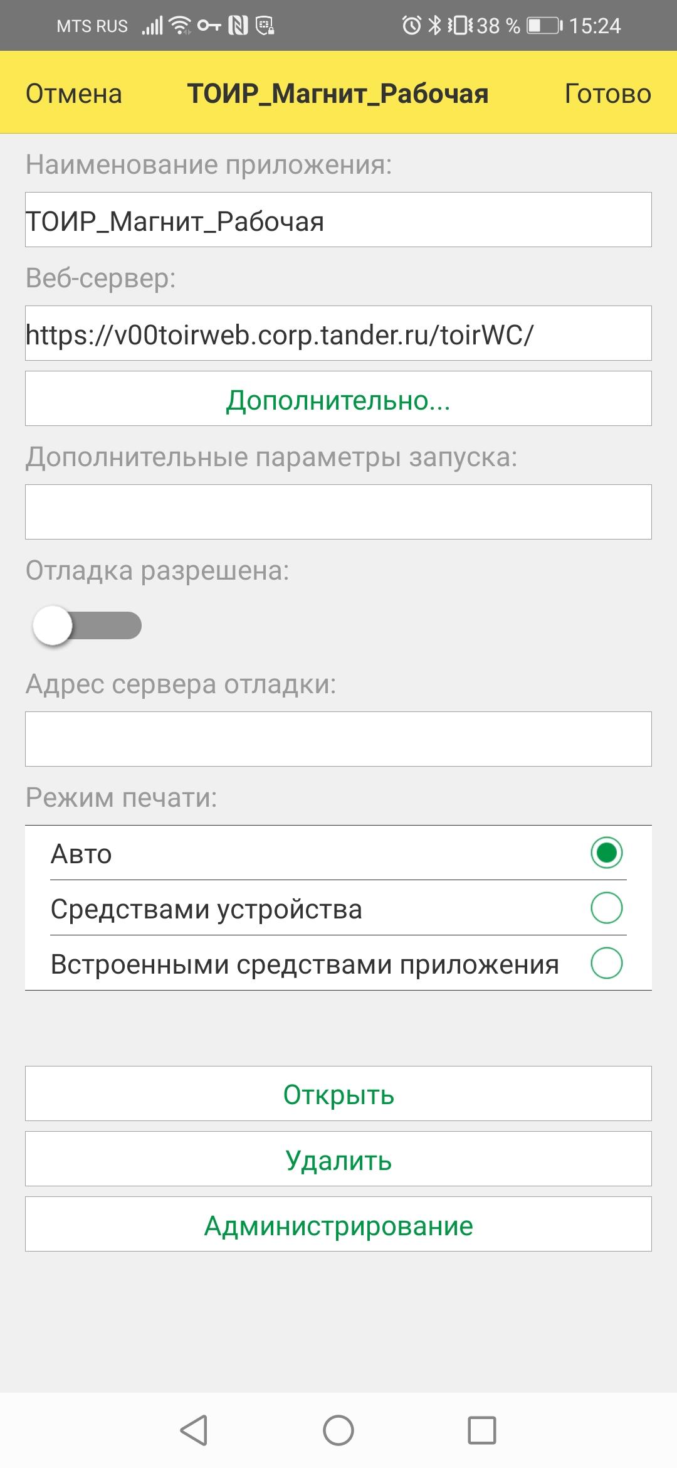The height and width of the screenshot is (1468, 677).
Task: Enable the Отладка разрешена switch
Action: [x=87, y=625]
